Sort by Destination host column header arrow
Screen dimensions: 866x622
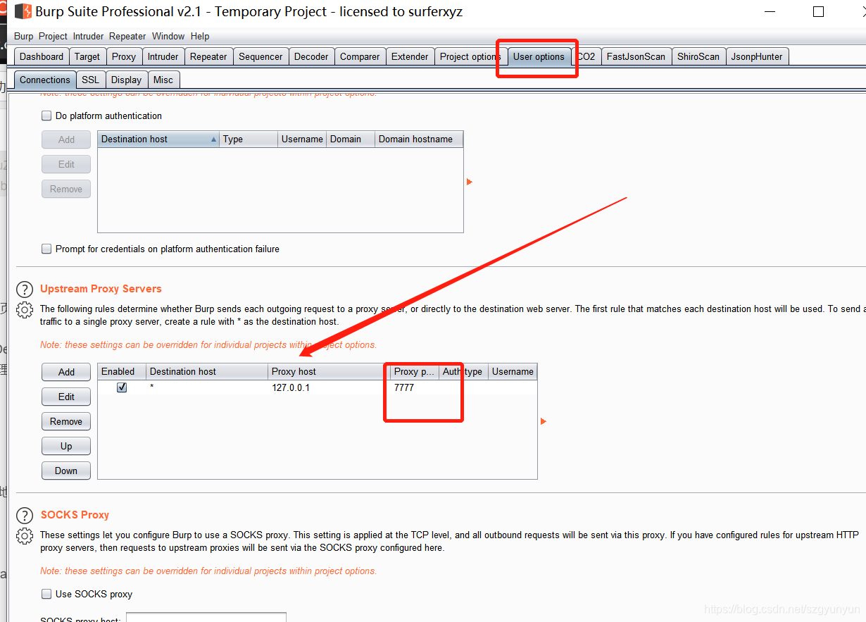(213, 139)
